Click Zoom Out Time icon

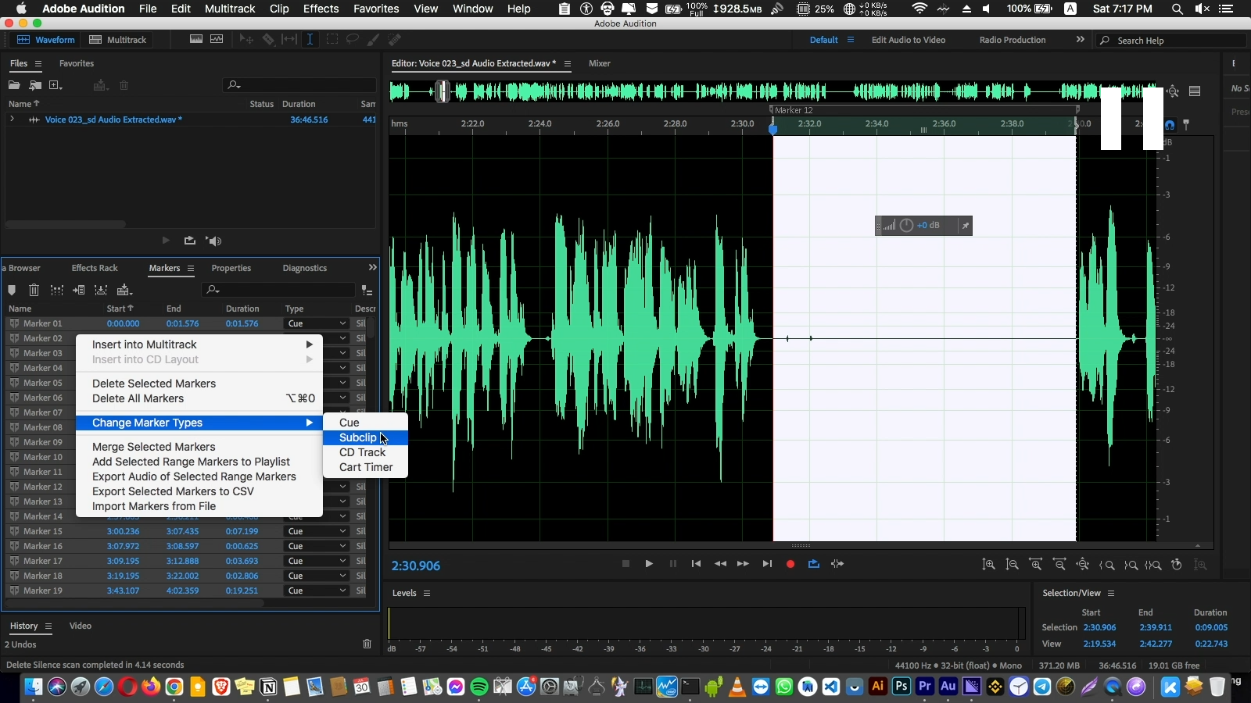coord(1059,565)
